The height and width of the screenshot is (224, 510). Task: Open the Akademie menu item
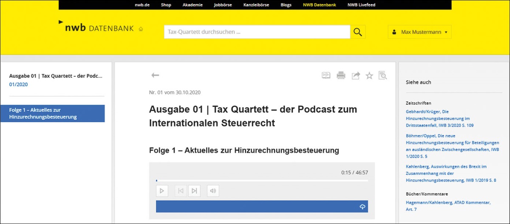coord(193,5)
